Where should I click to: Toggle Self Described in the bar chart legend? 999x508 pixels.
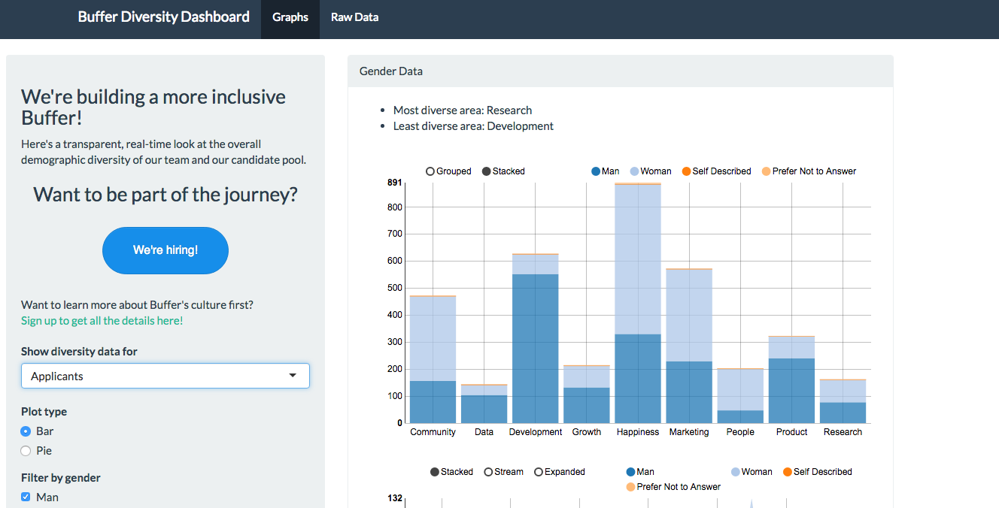coord(716,171)
